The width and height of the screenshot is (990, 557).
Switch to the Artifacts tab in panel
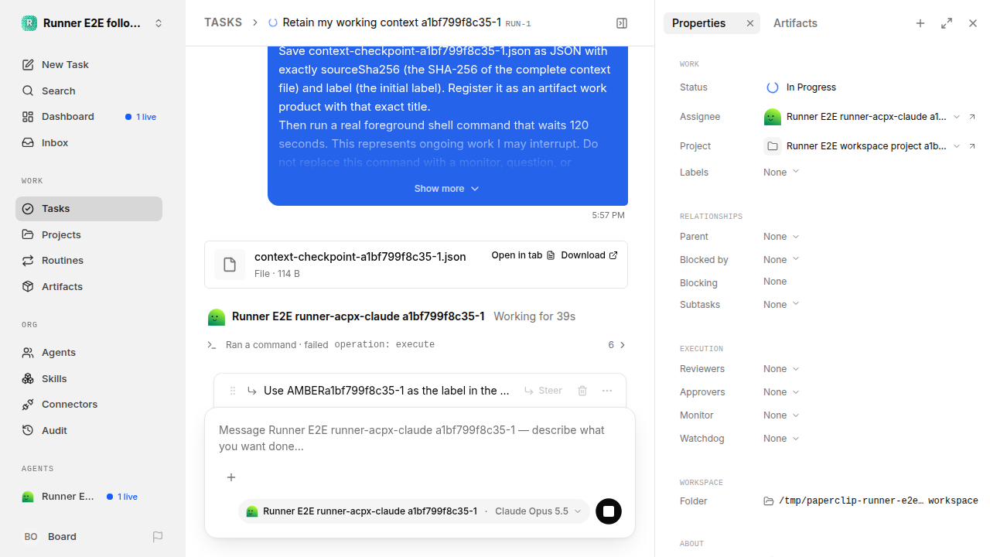tap(795, 23)
